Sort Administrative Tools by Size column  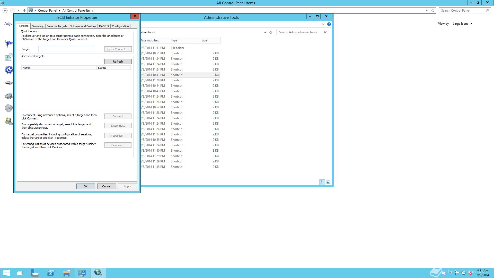coord(210,40)
